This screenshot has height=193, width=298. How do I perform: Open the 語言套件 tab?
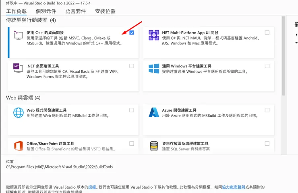76,11
